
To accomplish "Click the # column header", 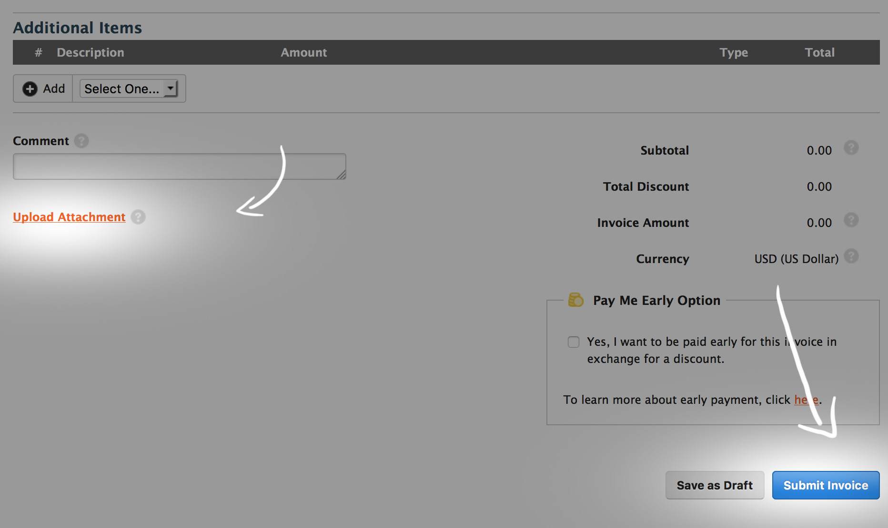I will tap(39, 52).
